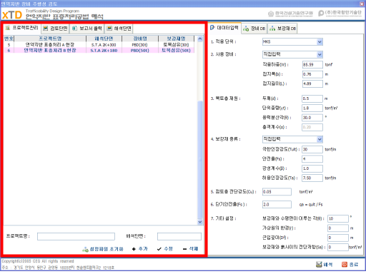Focus the 프로젝트명 input field

pyautogui.click(x=76, y=236)
